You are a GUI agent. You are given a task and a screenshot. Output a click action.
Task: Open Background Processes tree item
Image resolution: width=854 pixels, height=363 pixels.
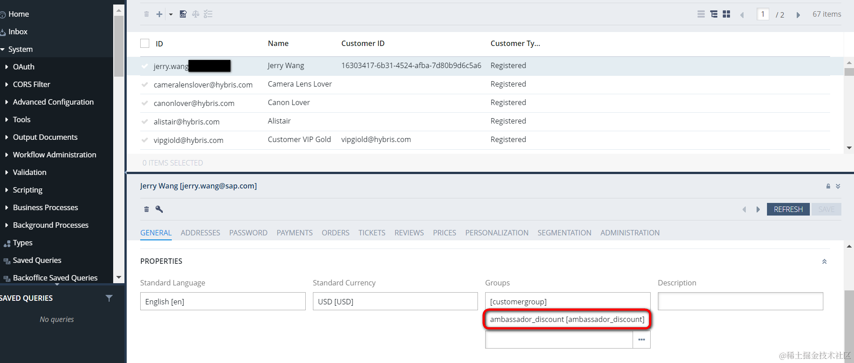(x=51, y=225)
